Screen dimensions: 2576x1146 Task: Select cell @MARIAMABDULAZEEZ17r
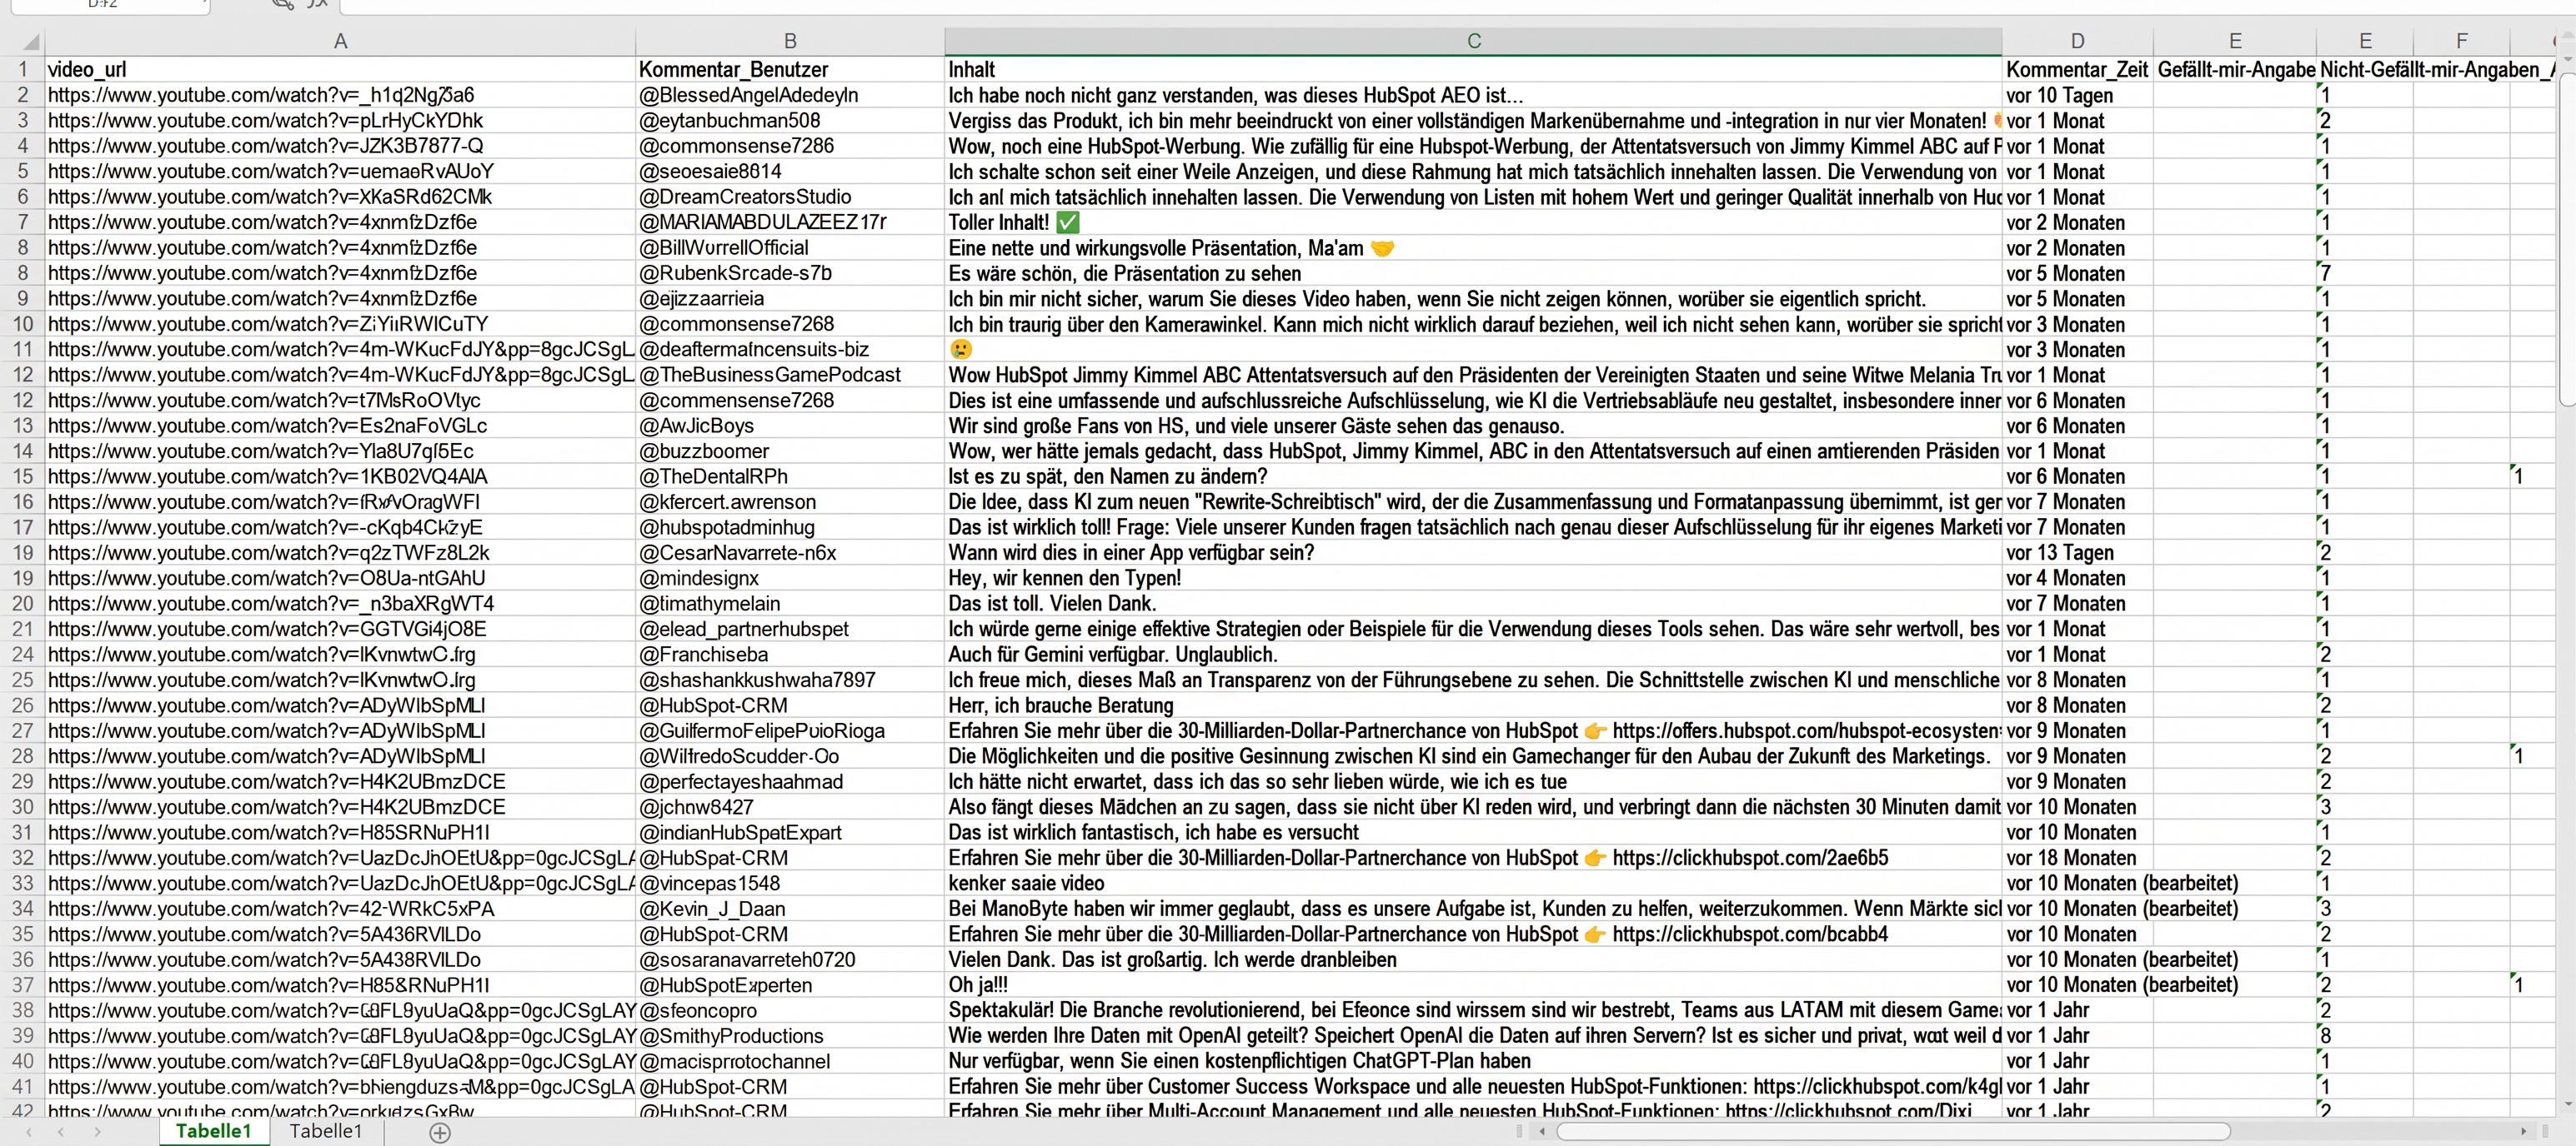(790, 222)
